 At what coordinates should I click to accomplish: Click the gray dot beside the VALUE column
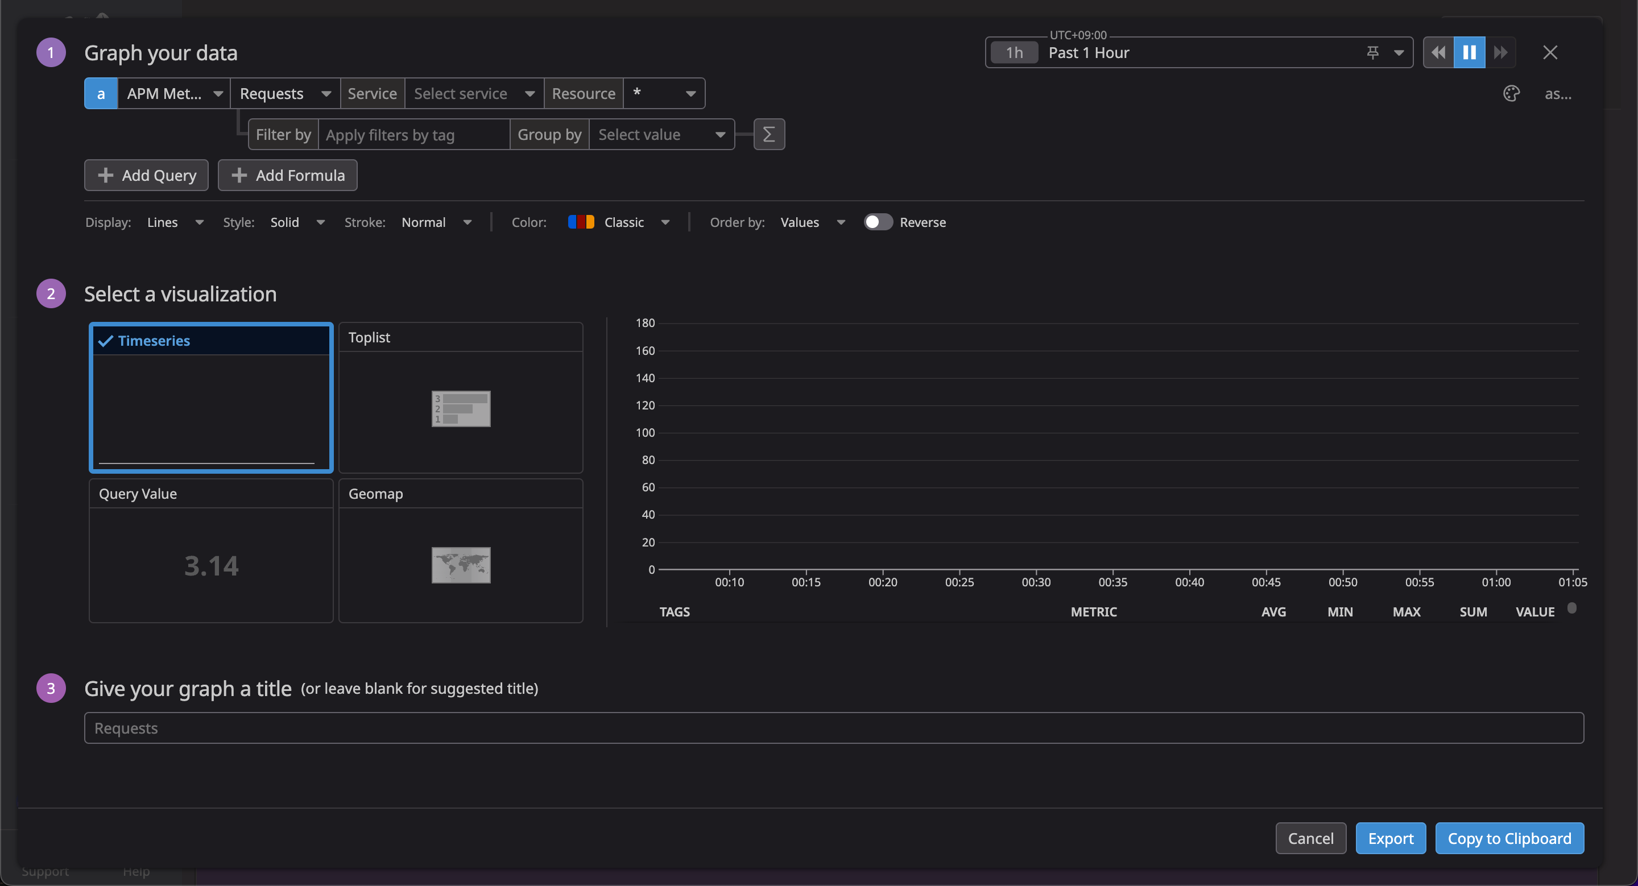click(1571, 608)
